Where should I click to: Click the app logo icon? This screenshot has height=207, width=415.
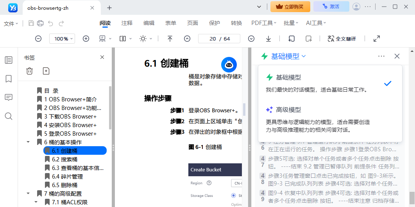(x=13, y=8)
